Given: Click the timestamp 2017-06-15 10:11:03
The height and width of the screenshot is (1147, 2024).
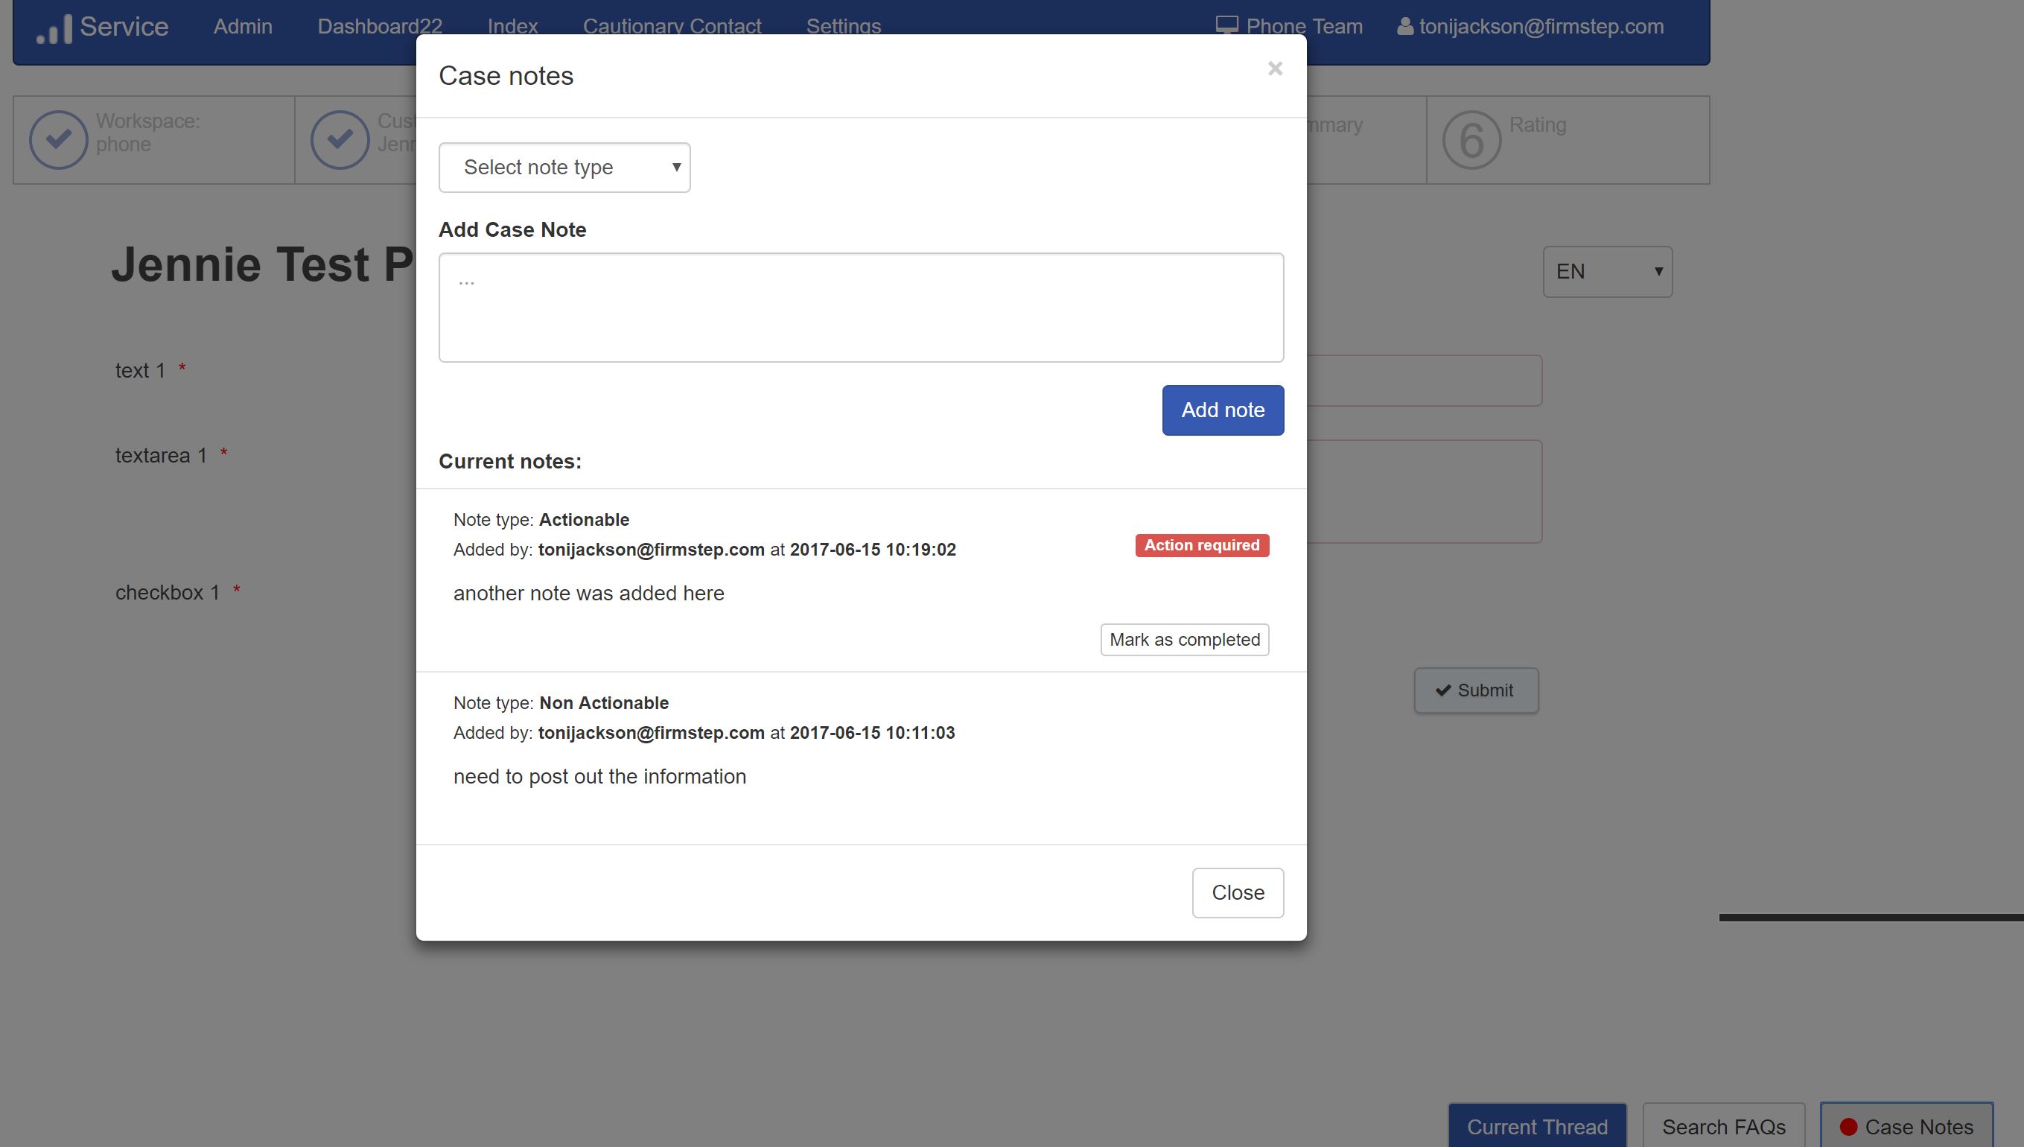Looking at the screenshot, I should click(872, 733).
